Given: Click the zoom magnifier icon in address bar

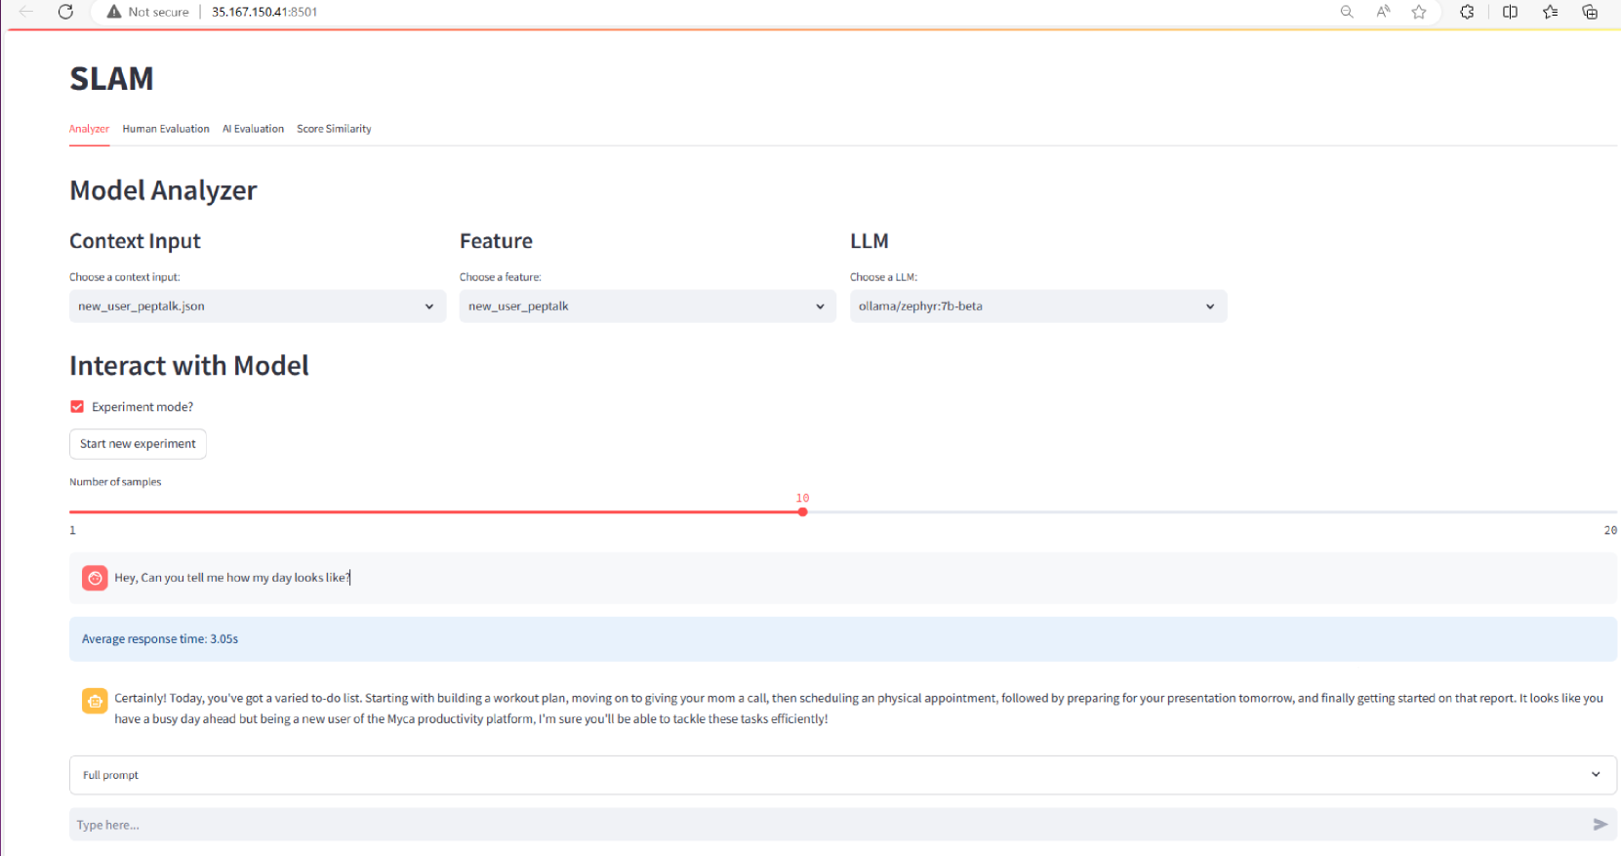Looking at the screenshot, I should (x=1347, y=12).
